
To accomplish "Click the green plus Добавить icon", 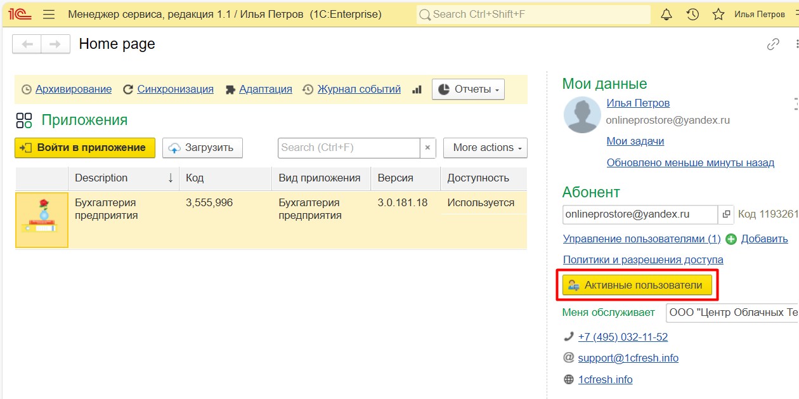I will tap(731, 239).
